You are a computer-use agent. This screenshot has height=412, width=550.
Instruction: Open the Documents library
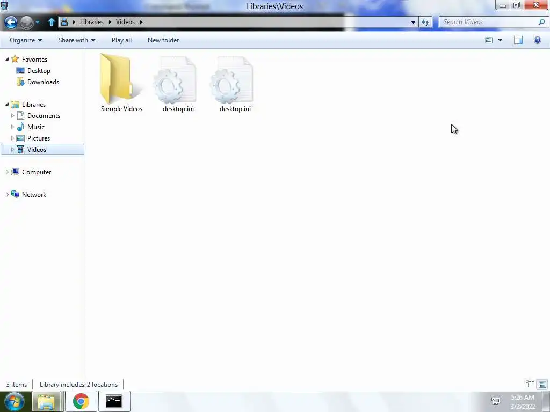click(x=44, y=116)
